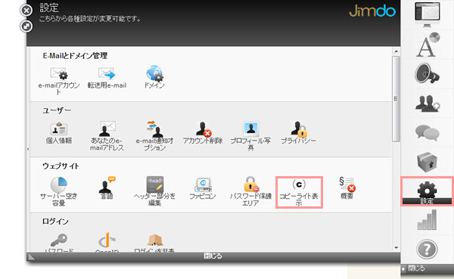454x279 pixels.
Task: Open 転送用e-mail forwarding icon
Action: [107, 73]
